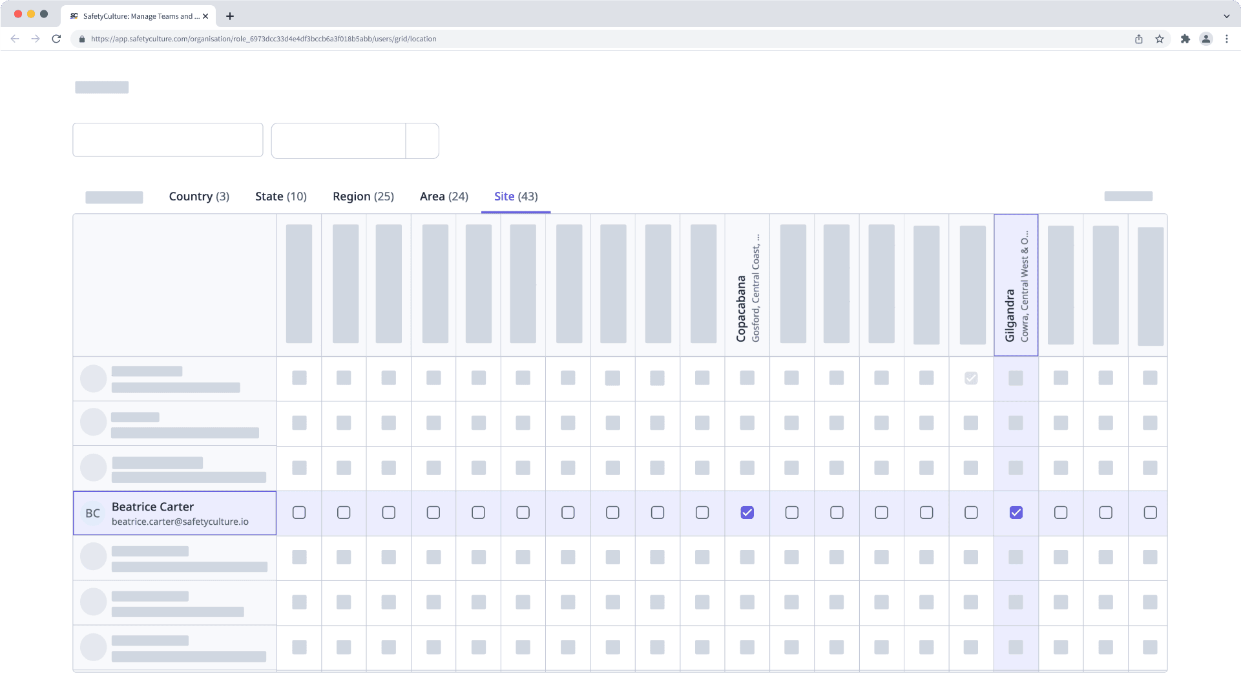The height and width of the screenshot is (698, 1241).
Task: Switch to the Country (3) tab
Action: (199, 196)
